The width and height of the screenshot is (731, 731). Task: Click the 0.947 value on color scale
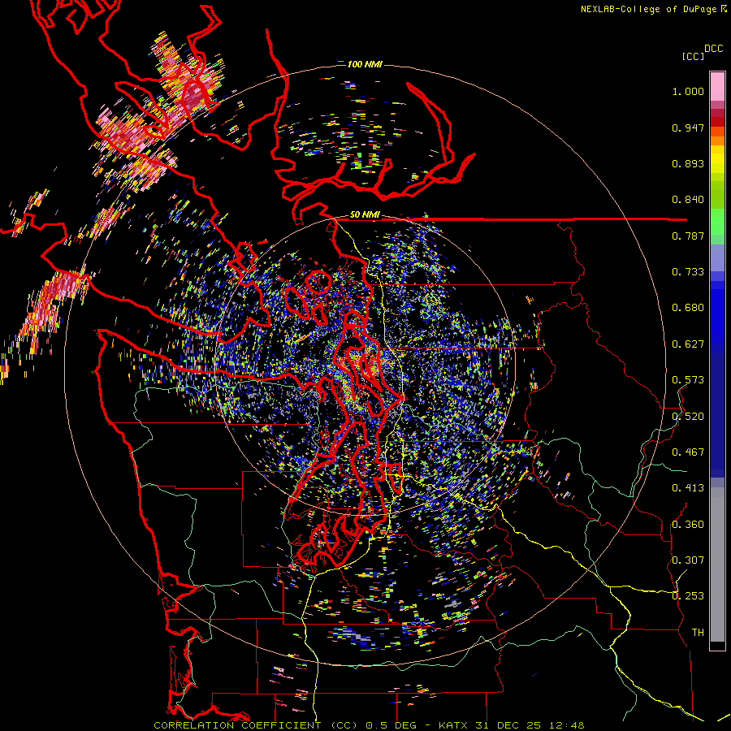688,128
